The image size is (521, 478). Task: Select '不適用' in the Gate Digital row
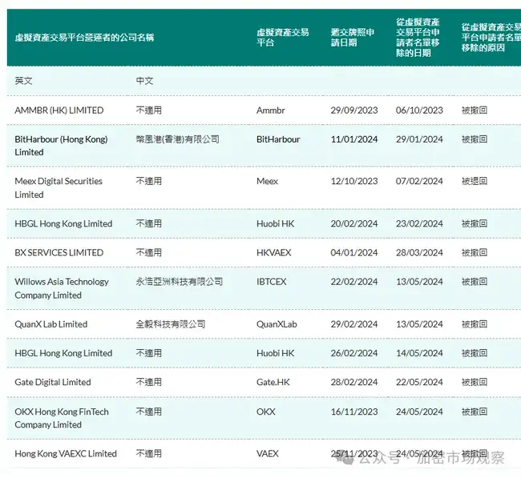coord(149,383)
